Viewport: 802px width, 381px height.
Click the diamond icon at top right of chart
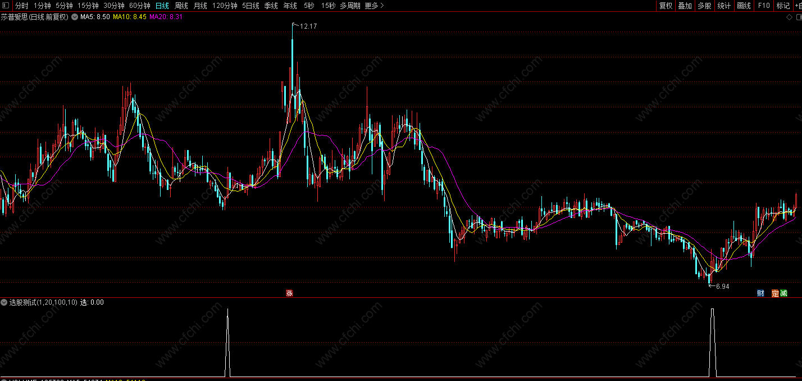coord(789,17)
